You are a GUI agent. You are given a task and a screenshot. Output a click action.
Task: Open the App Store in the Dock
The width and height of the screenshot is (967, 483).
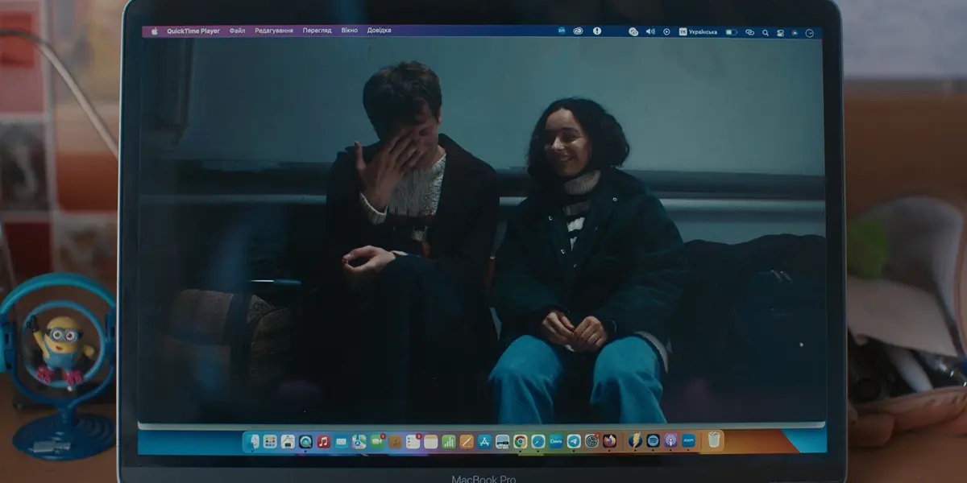484,441
